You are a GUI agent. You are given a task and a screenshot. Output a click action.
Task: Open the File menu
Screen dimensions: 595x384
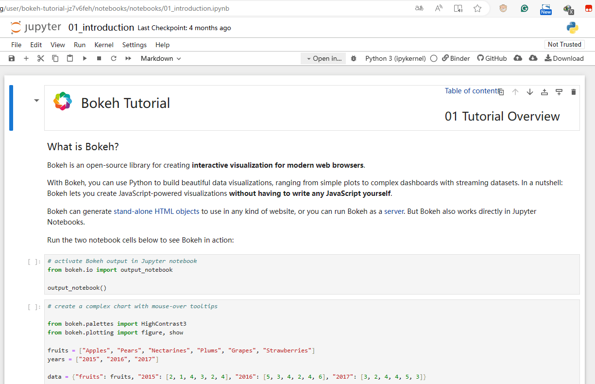[x=17, y=45]
